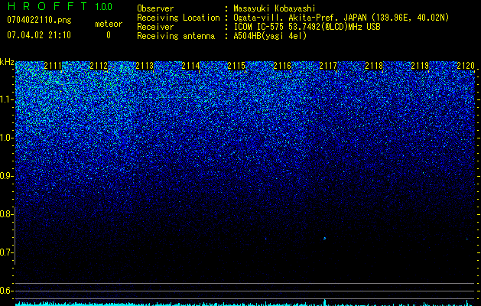Click the 2114 time marker

pyautogui.click(x=190, y=66)
